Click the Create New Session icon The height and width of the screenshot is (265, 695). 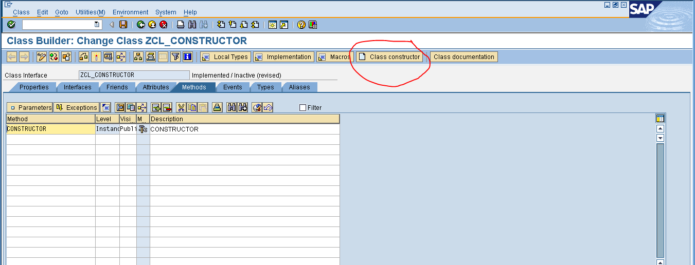click(x=273, y=24)
